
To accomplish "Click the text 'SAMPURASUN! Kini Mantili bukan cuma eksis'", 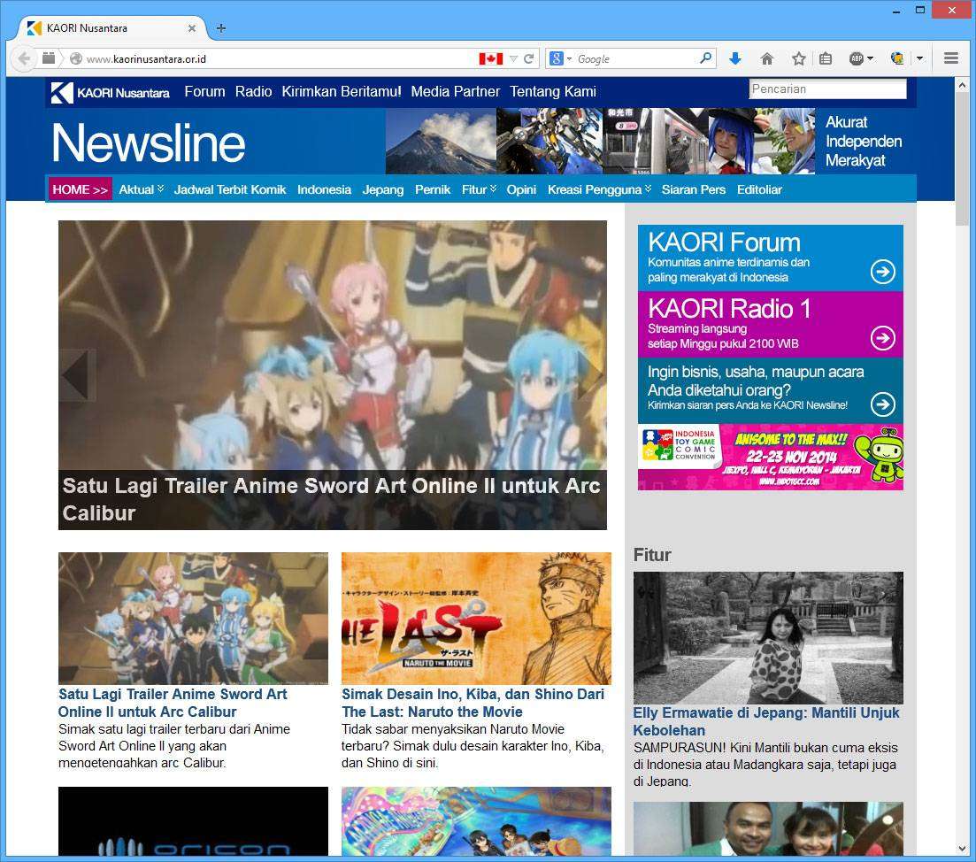I will tap(765, 748).
